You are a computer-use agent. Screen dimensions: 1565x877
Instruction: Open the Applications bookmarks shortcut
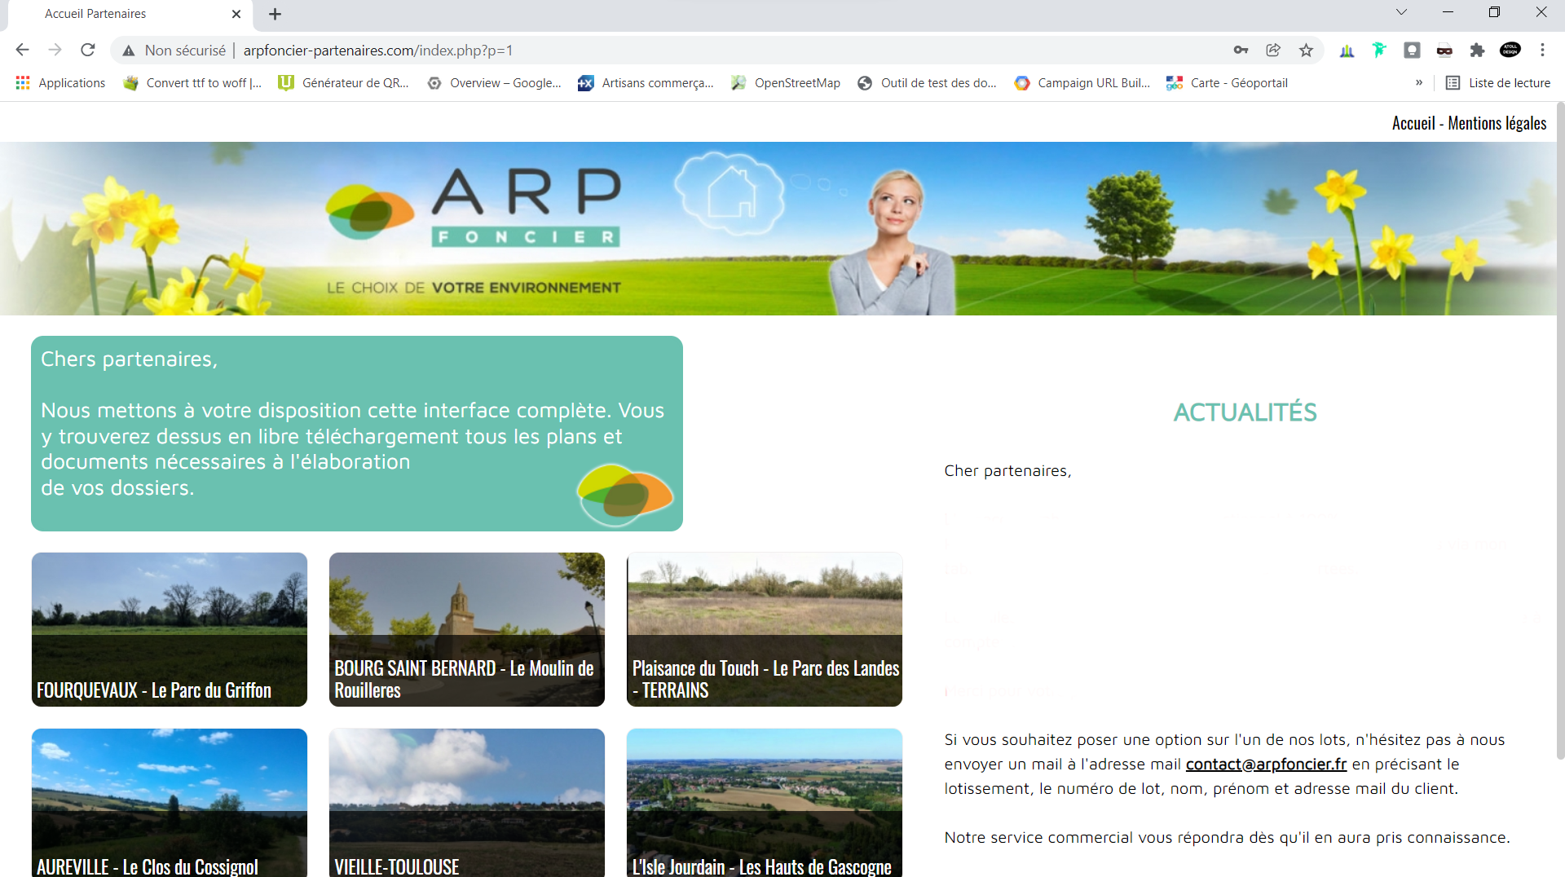pyautogui.click(x=61, y=83)
